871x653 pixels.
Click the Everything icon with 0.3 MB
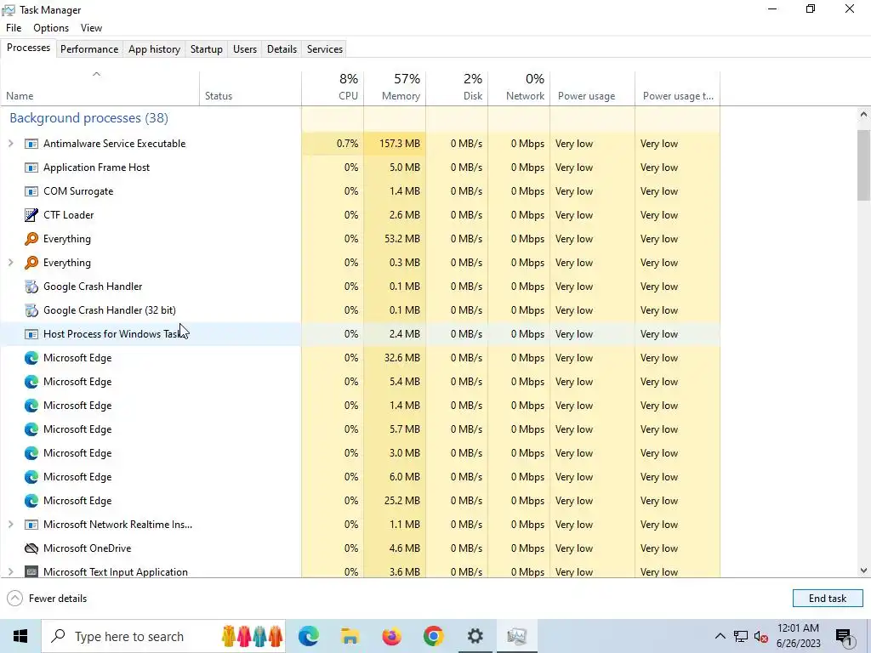31,263
